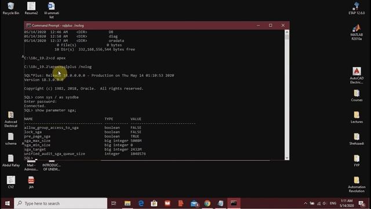Click the value '2432M' in output
This screenshot has height=209, width=371.
(136, 150)
